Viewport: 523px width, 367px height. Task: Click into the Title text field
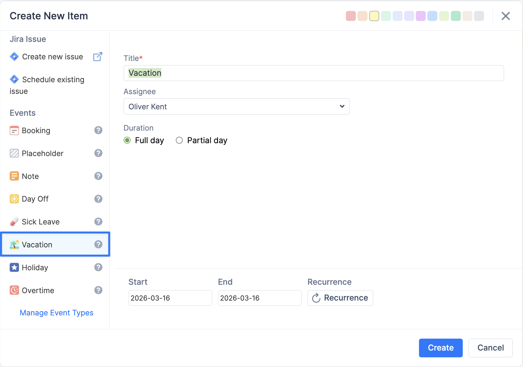click(x=313, y=73)
